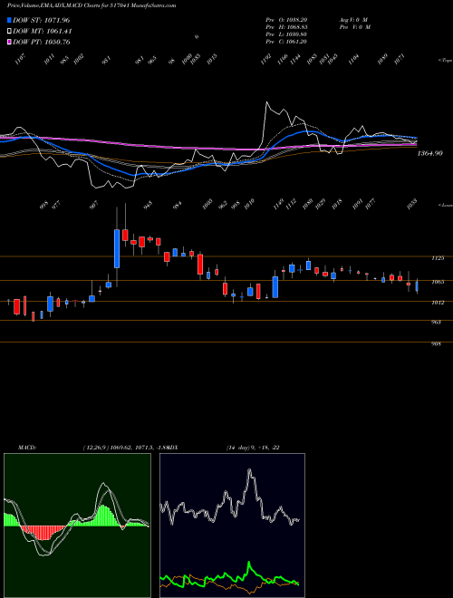Screen dimensions: 453x598
Task: Click the '1192' top label above price spike
Action: point(266,59)
